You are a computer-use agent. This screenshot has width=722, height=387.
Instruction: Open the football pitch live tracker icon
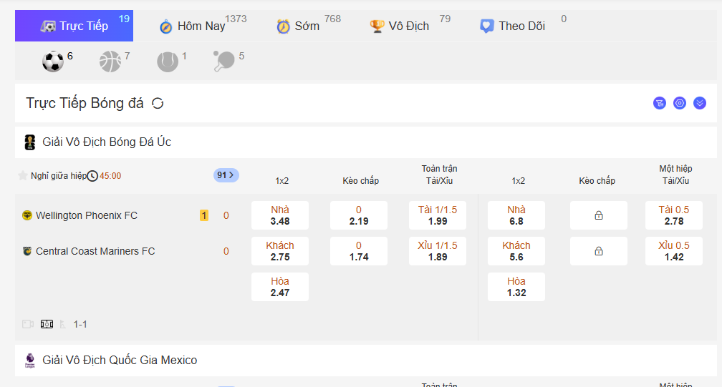click(47, 324)
